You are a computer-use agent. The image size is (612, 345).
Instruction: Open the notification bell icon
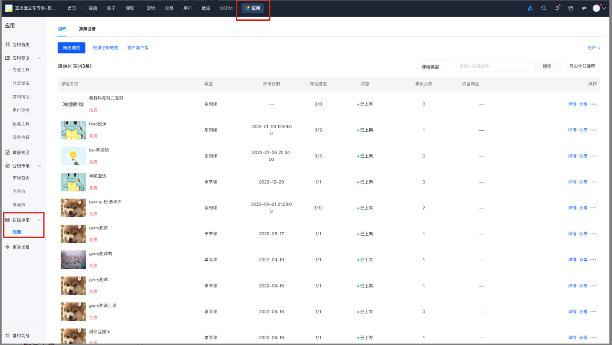(x=557, y=8)
